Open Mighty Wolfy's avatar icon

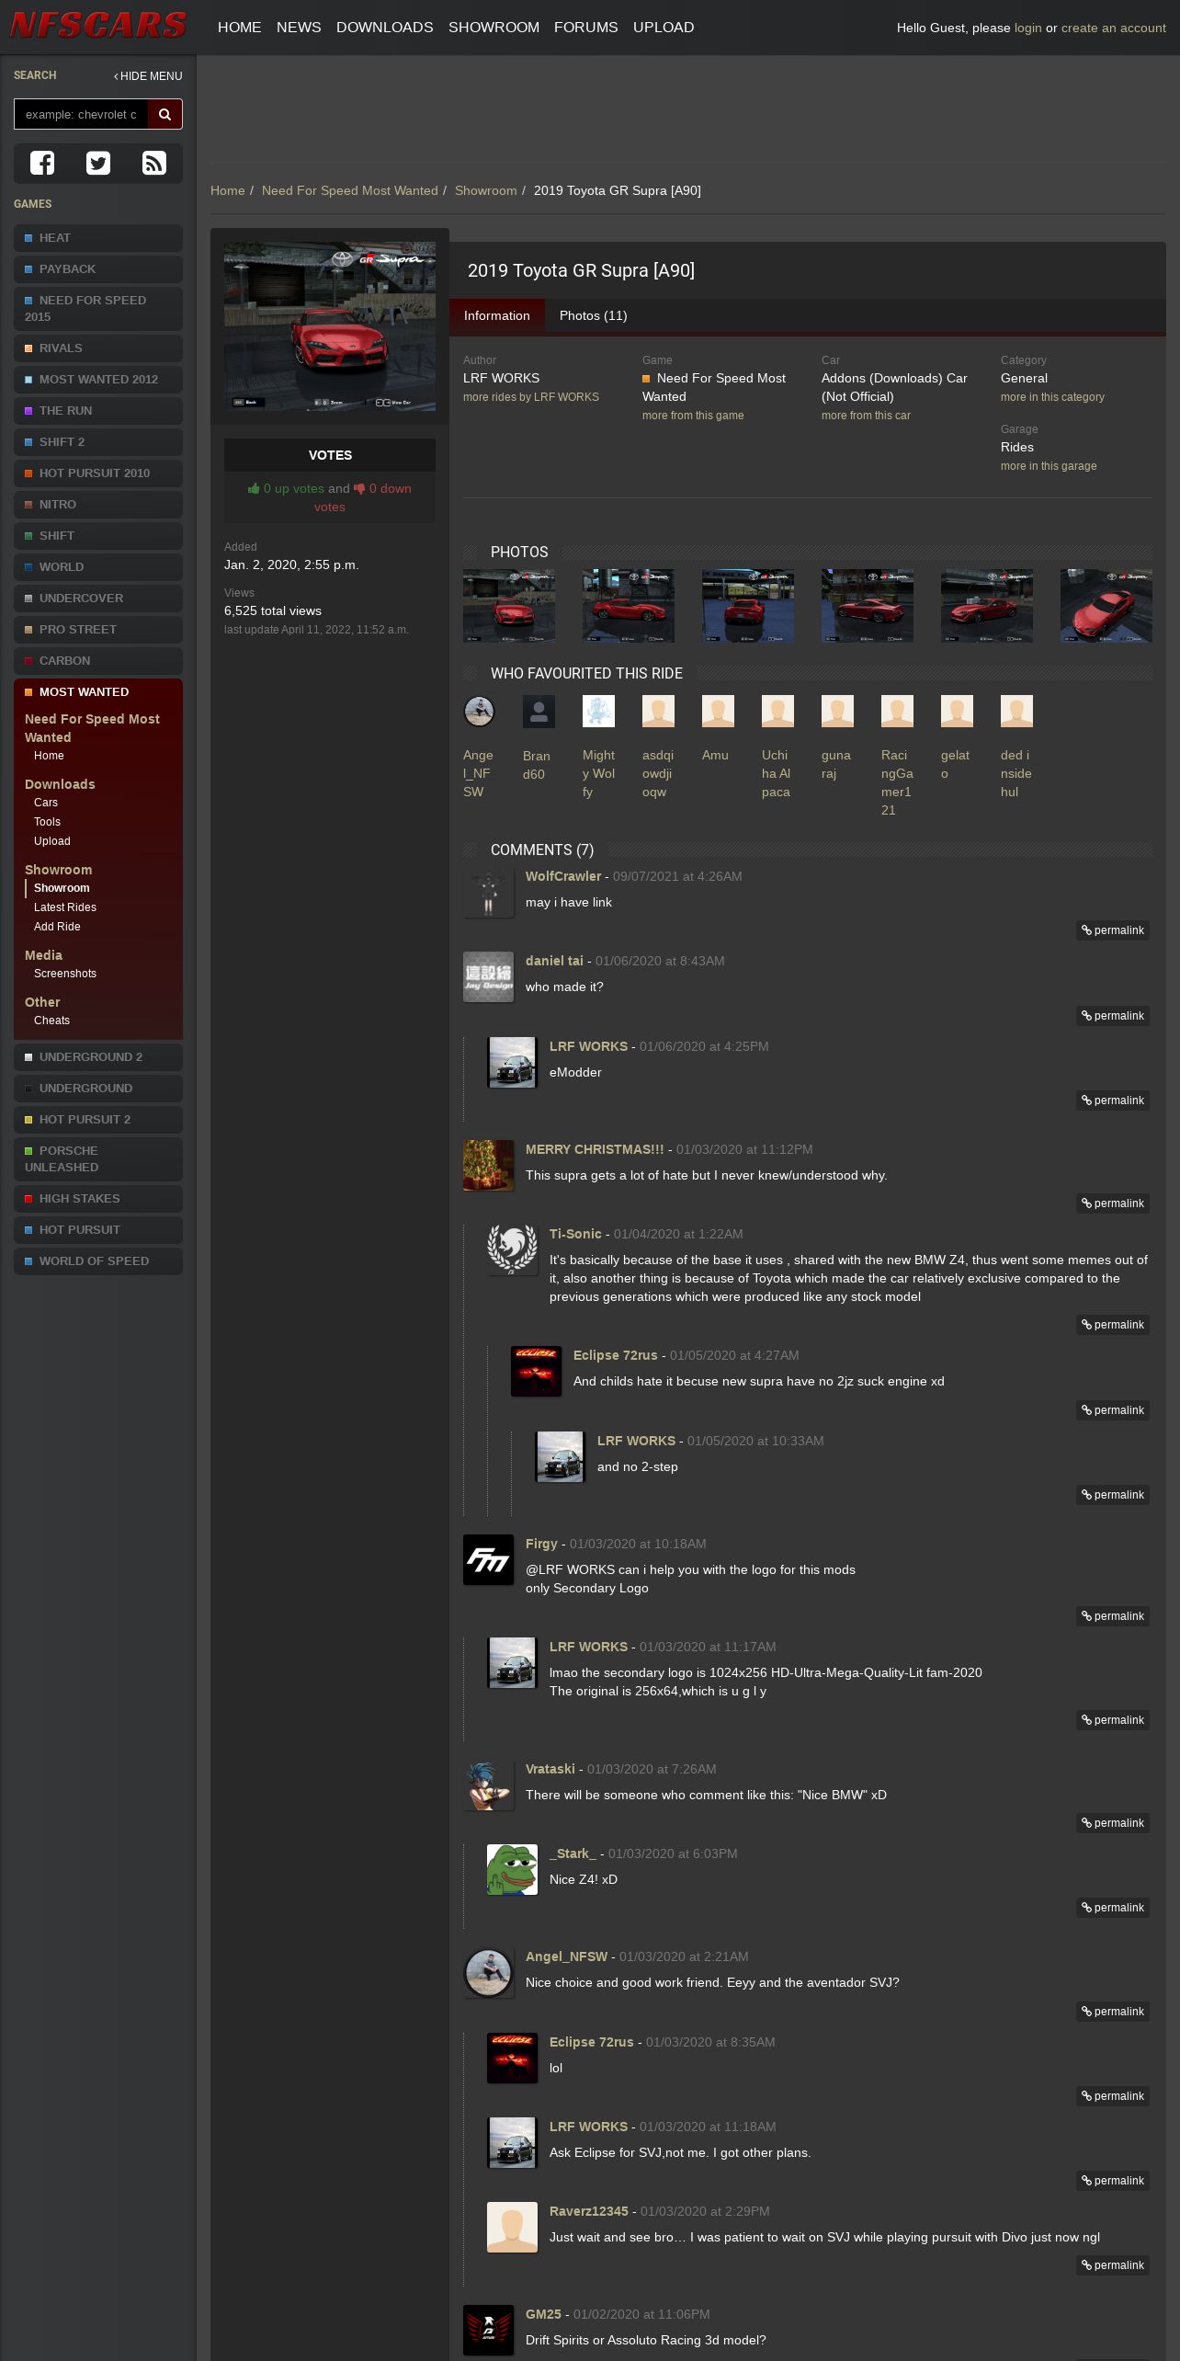(x=598, y=711)
